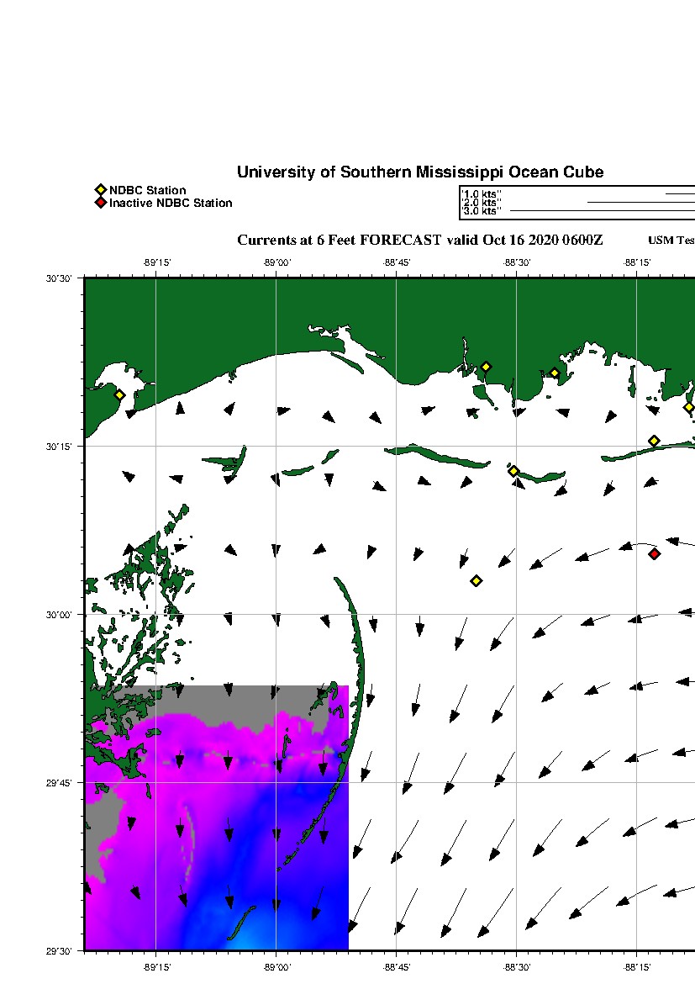
Task: Click the yellow station on the island near -88°15'
Action: pyautogui.click(x=654, y=441)
